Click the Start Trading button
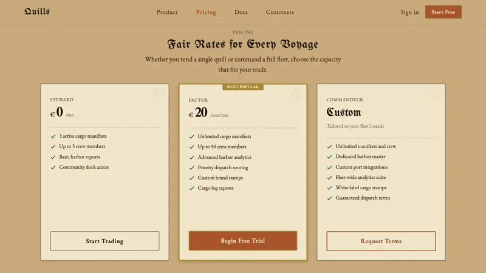Image resolution: width=486 pixels, height=273 pixels. point(104,241)
